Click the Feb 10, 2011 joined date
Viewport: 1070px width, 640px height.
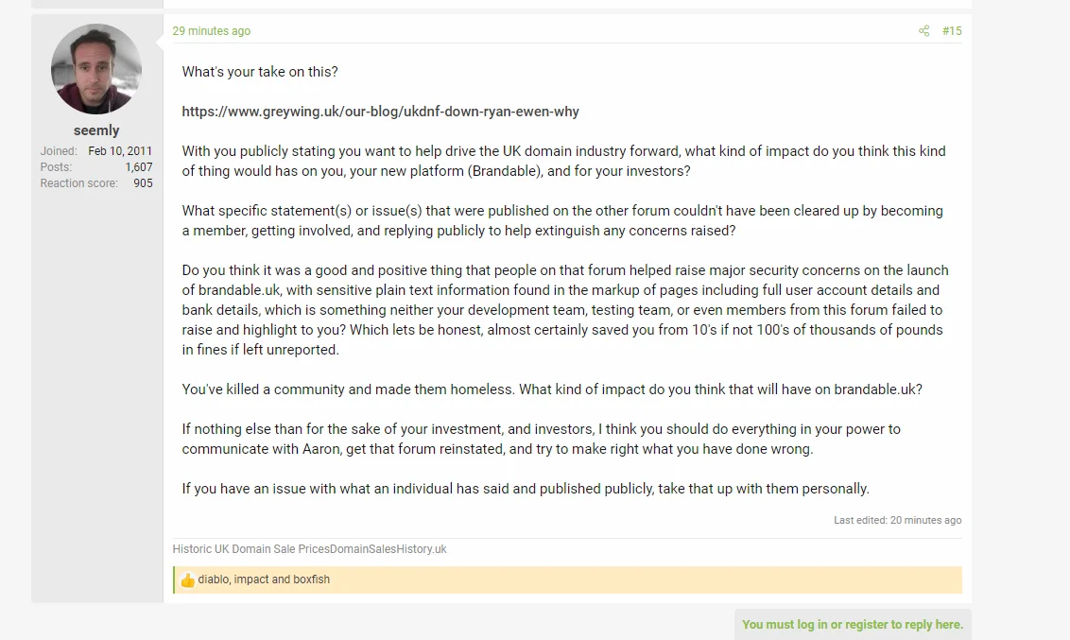(x=120, y=151)
